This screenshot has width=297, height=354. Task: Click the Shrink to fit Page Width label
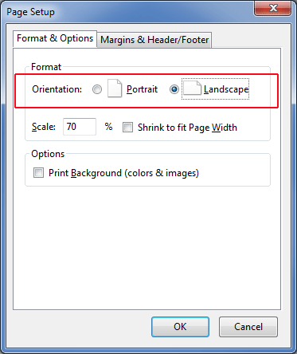[x=187, y=128]
